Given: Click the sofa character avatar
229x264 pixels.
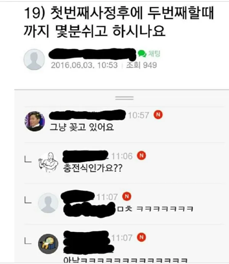Looking at the screenshot, I should tap(48, 244).
